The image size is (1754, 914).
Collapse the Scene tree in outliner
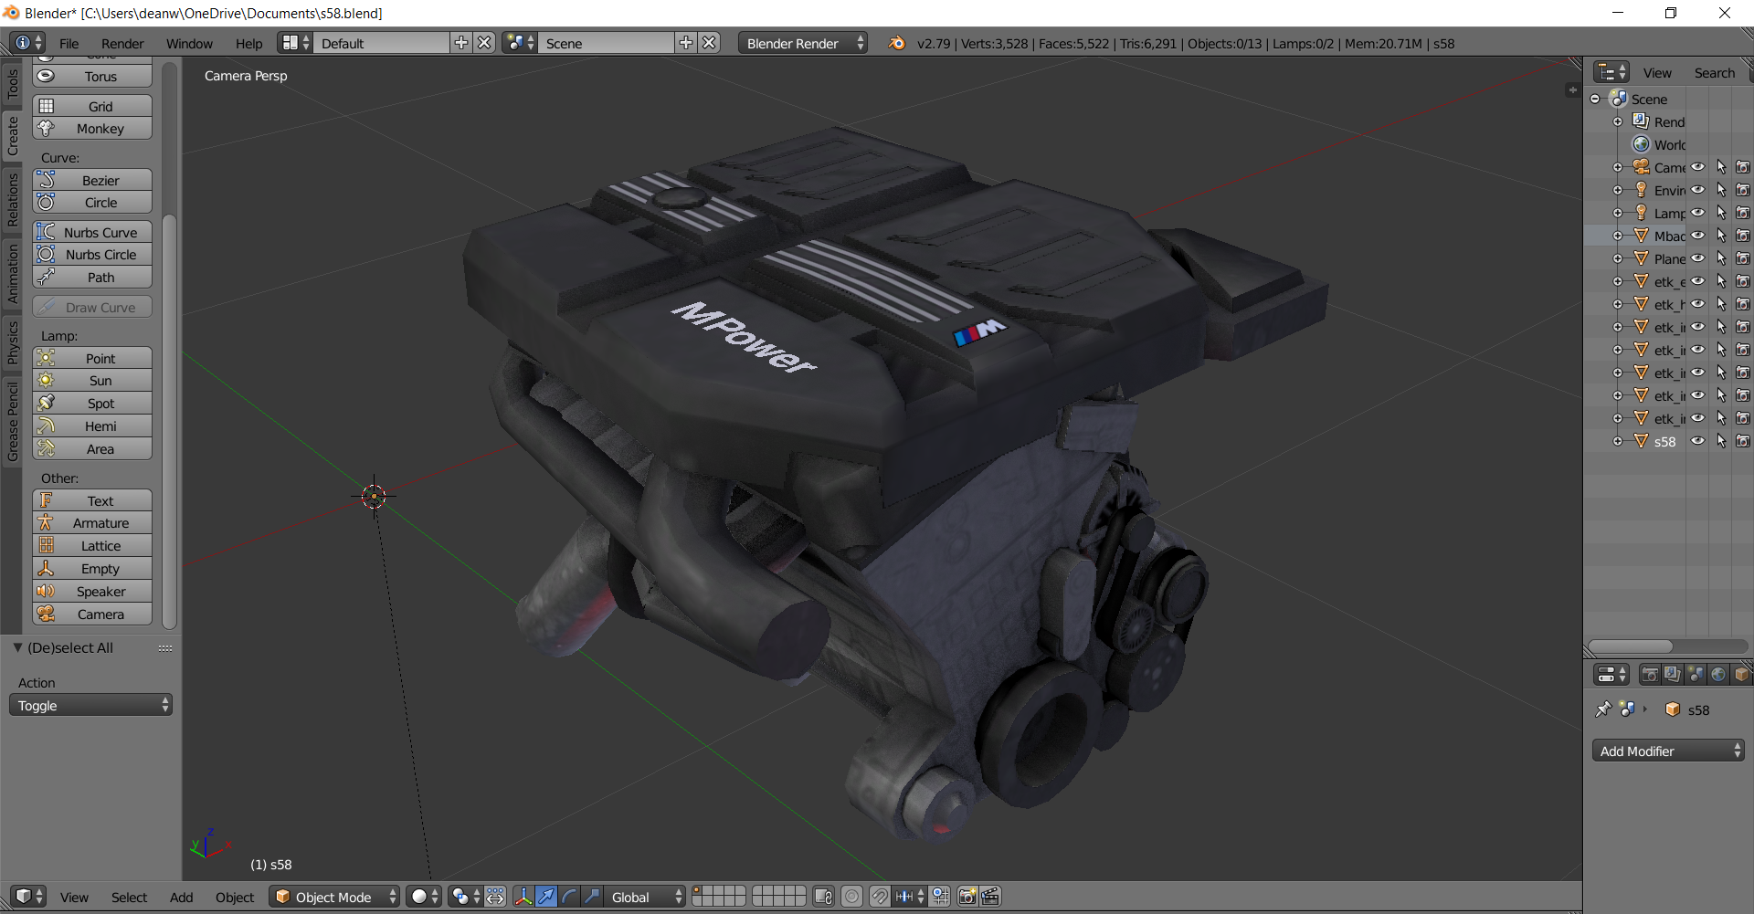click(1595, 99)
